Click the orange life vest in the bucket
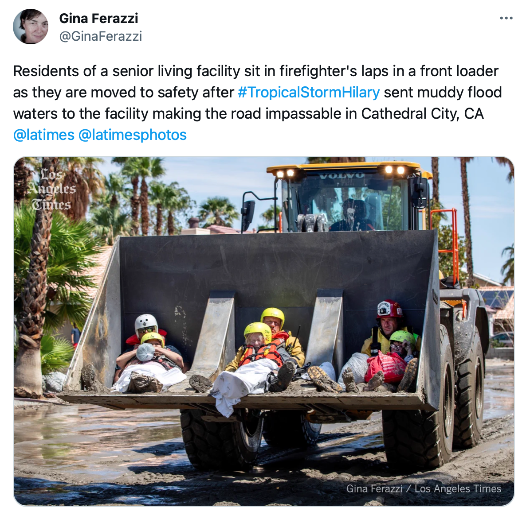 263,354
